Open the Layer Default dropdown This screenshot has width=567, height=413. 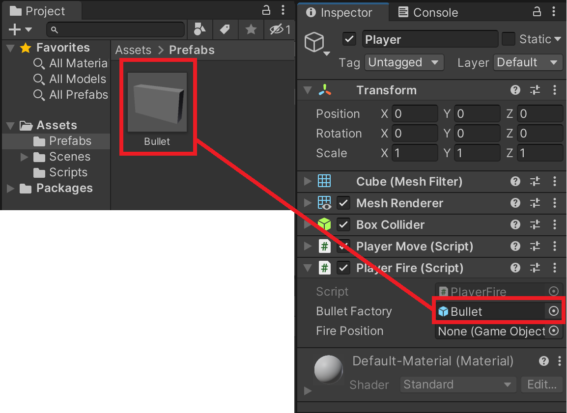tap(528, 62)
